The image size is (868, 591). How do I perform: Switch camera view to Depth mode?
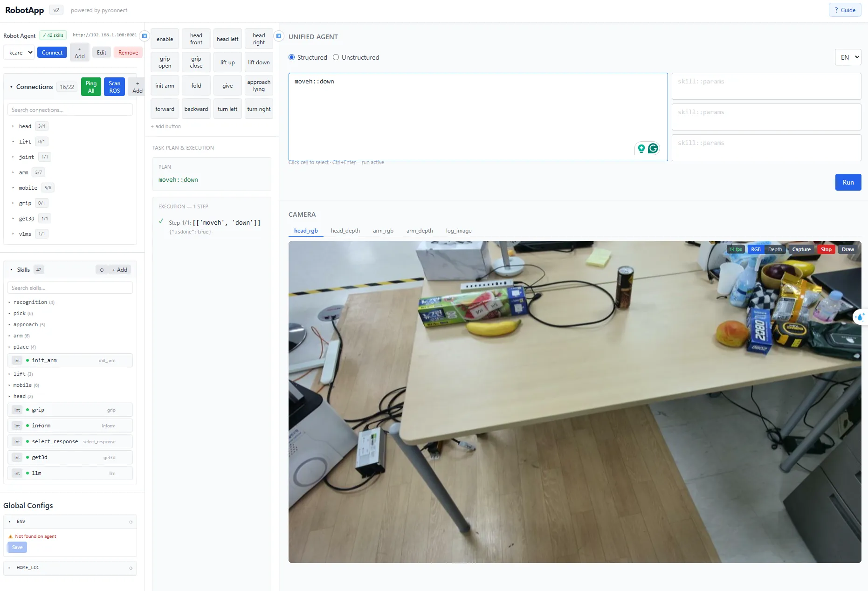[x=775, y=249]
